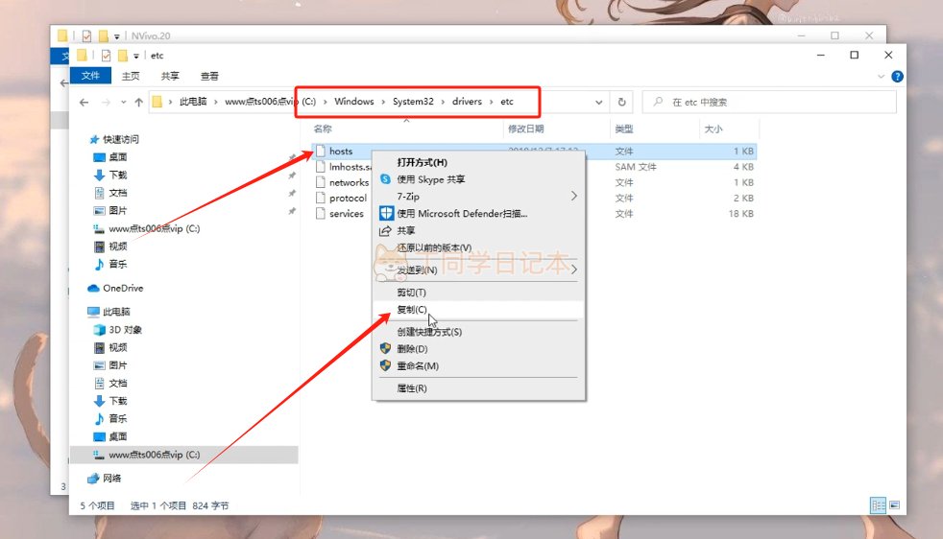Image resolution: width=943 pixels, height=539 pixels.
Task: Open OneDrive in navigation pane
Action: point(123,288)
